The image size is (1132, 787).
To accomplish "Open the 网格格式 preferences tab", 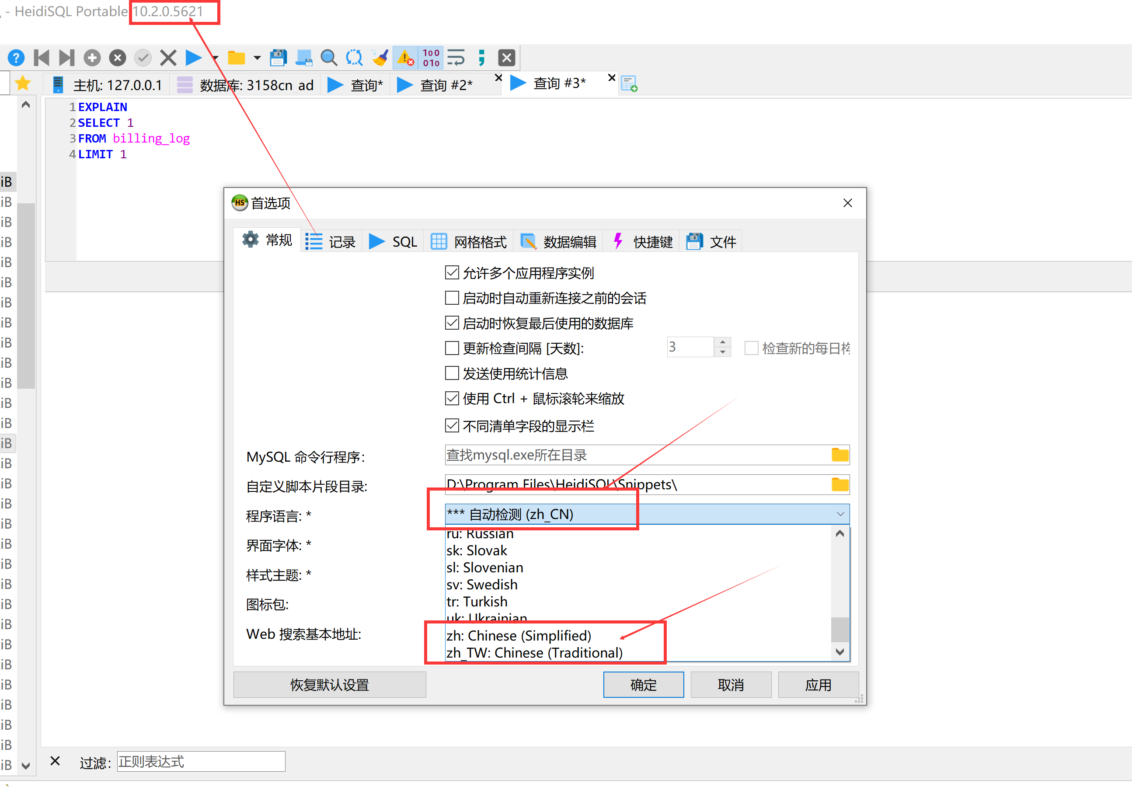I will point(468,242).
